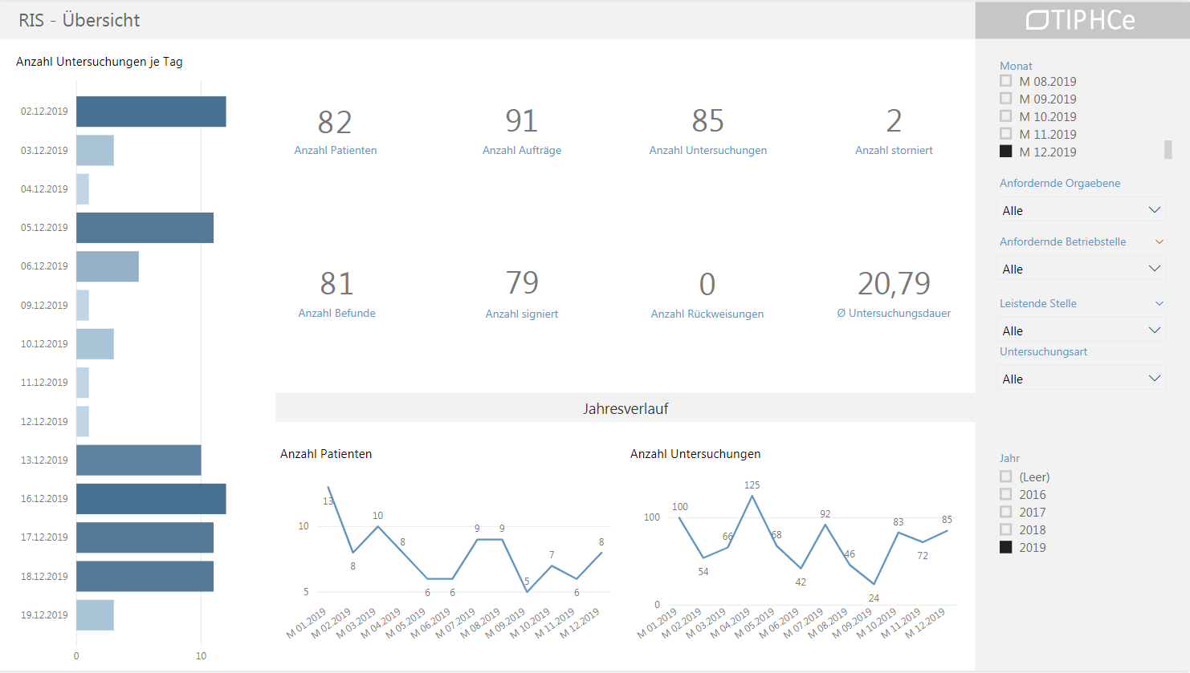Check the M 09.2019 month box

[1005, 98]
